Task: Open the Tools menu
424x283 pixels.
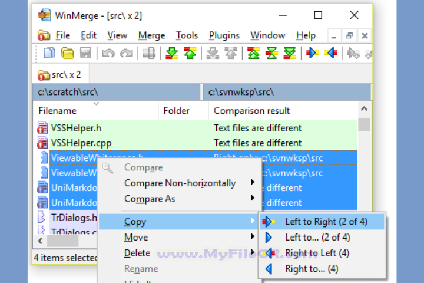Action: [187, 35]
